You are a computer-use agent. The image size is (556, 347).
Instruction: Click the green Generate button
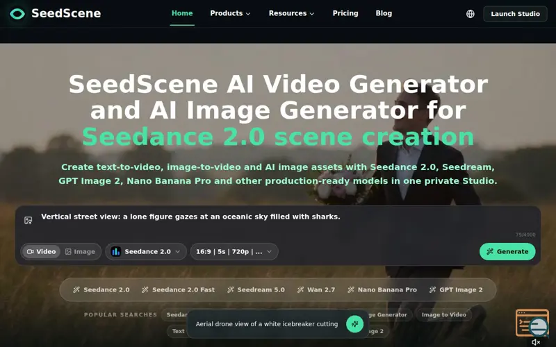(507, 251)
